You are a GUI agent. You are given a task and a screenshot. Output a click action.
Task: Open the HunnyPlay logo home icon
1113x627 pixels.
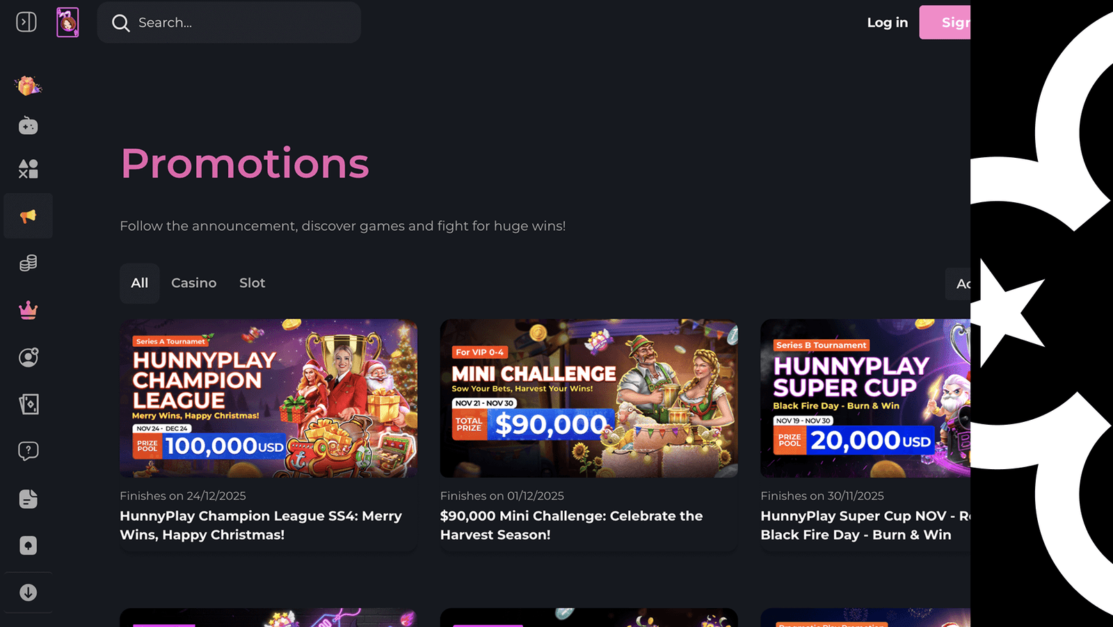67,22
